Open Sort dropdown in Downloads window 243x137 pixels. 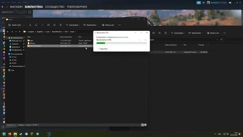[x=178, y=33]
